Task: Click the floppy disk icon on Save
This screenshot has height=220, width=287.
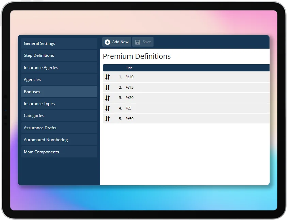Action: click(138, 42)
